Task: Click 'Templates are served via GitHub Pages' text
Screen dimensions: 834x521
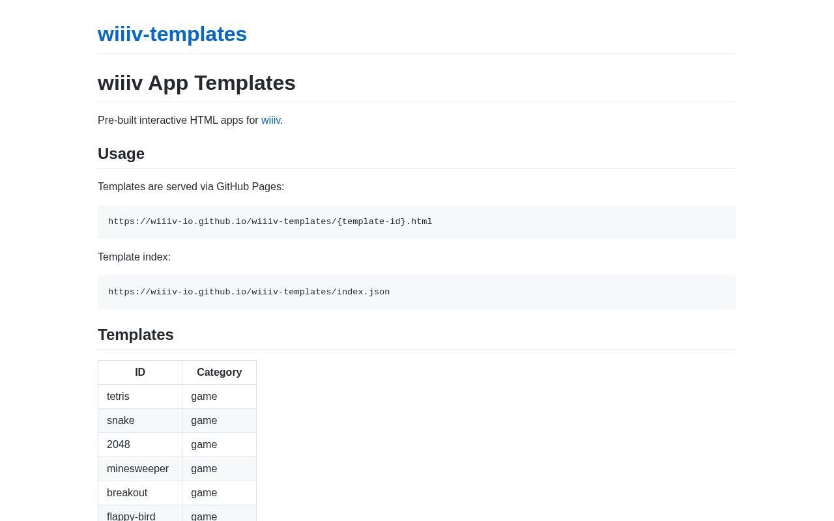Action: [x=191, y=187]
